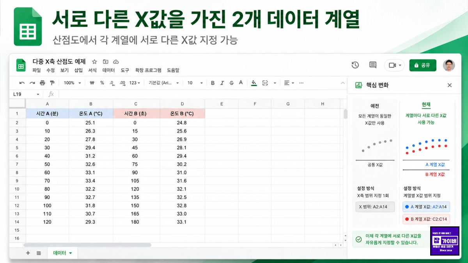This screenshot has width=468, height=263.
Task: Toggle italic formatting
Action: pyautogui.click(x=222, y=83)
